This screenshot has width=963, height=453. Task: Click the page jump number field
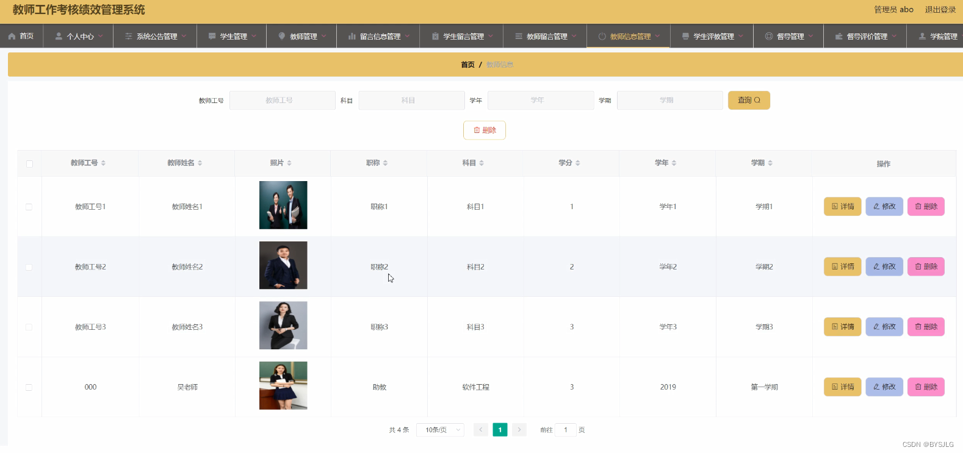pyautogui.click(x=566, y=430)
